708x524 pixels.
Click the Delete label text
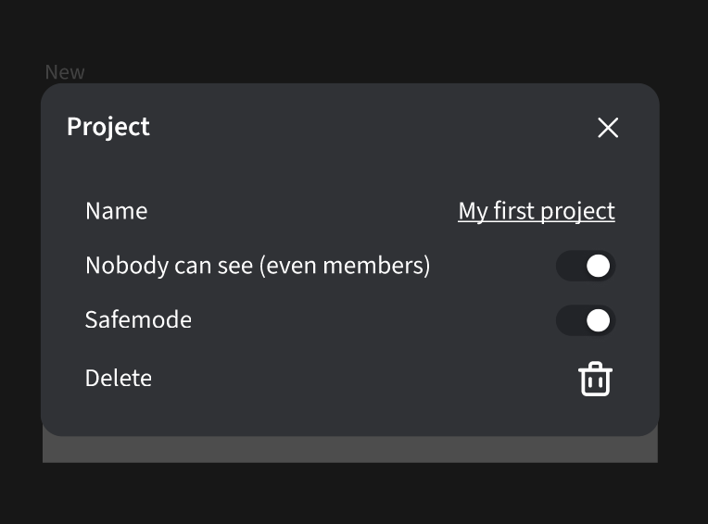coord(119,379)
